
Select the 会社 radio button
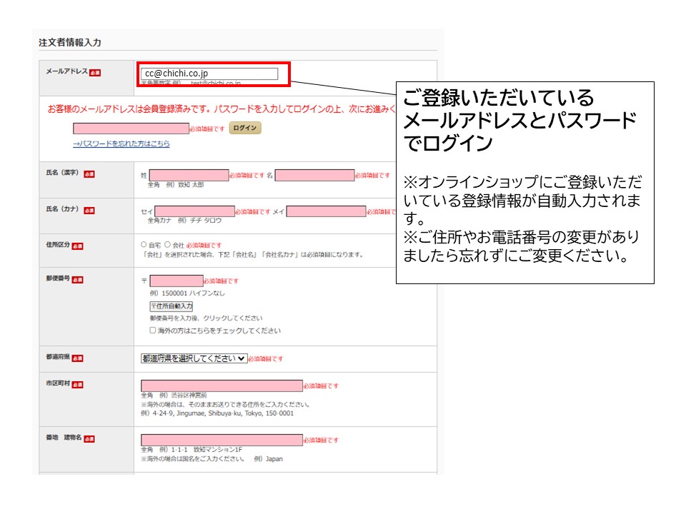coord(166,245)
